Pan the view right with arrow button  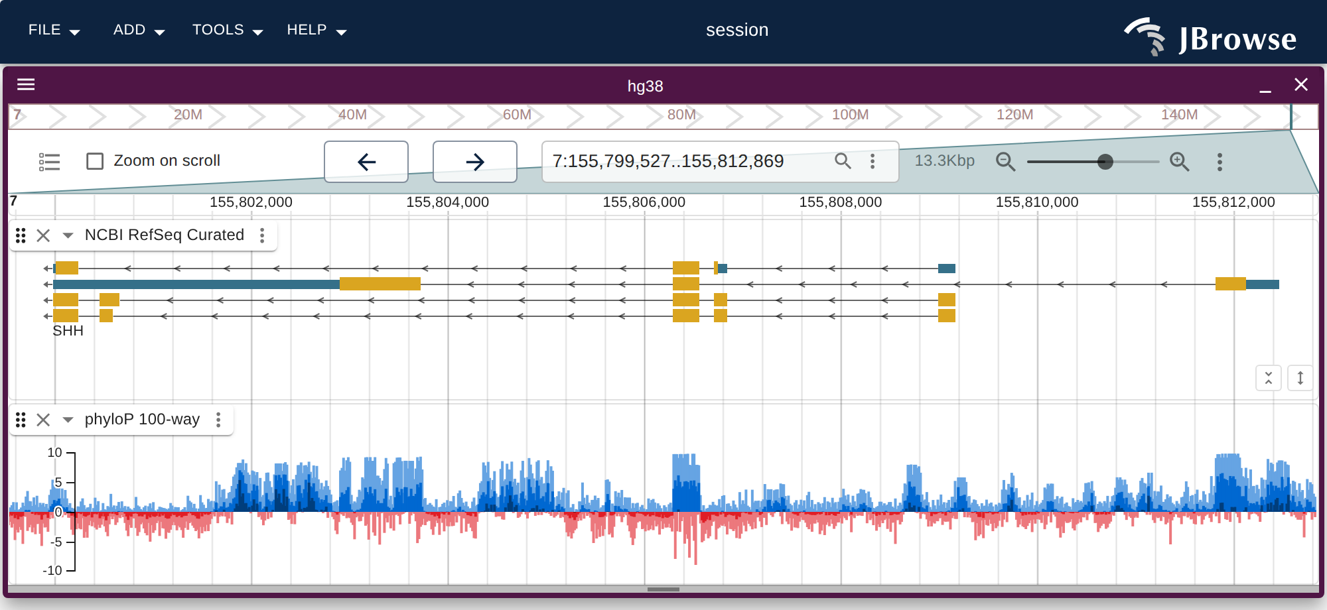click(x=475, y=162)
